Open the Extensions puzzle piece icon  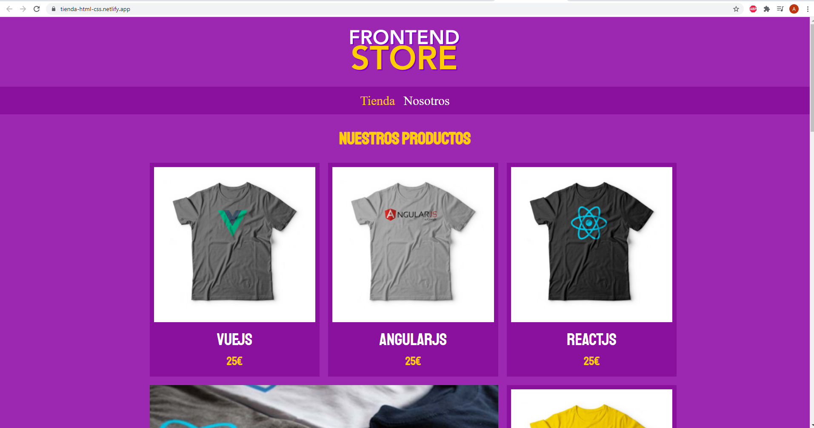tap(767, 9)
